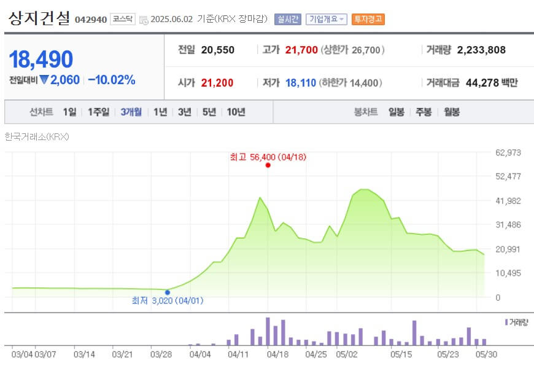534x368 pixels.
Task: Click the orange 투자경고 warning badge
Action: [368, 19]
